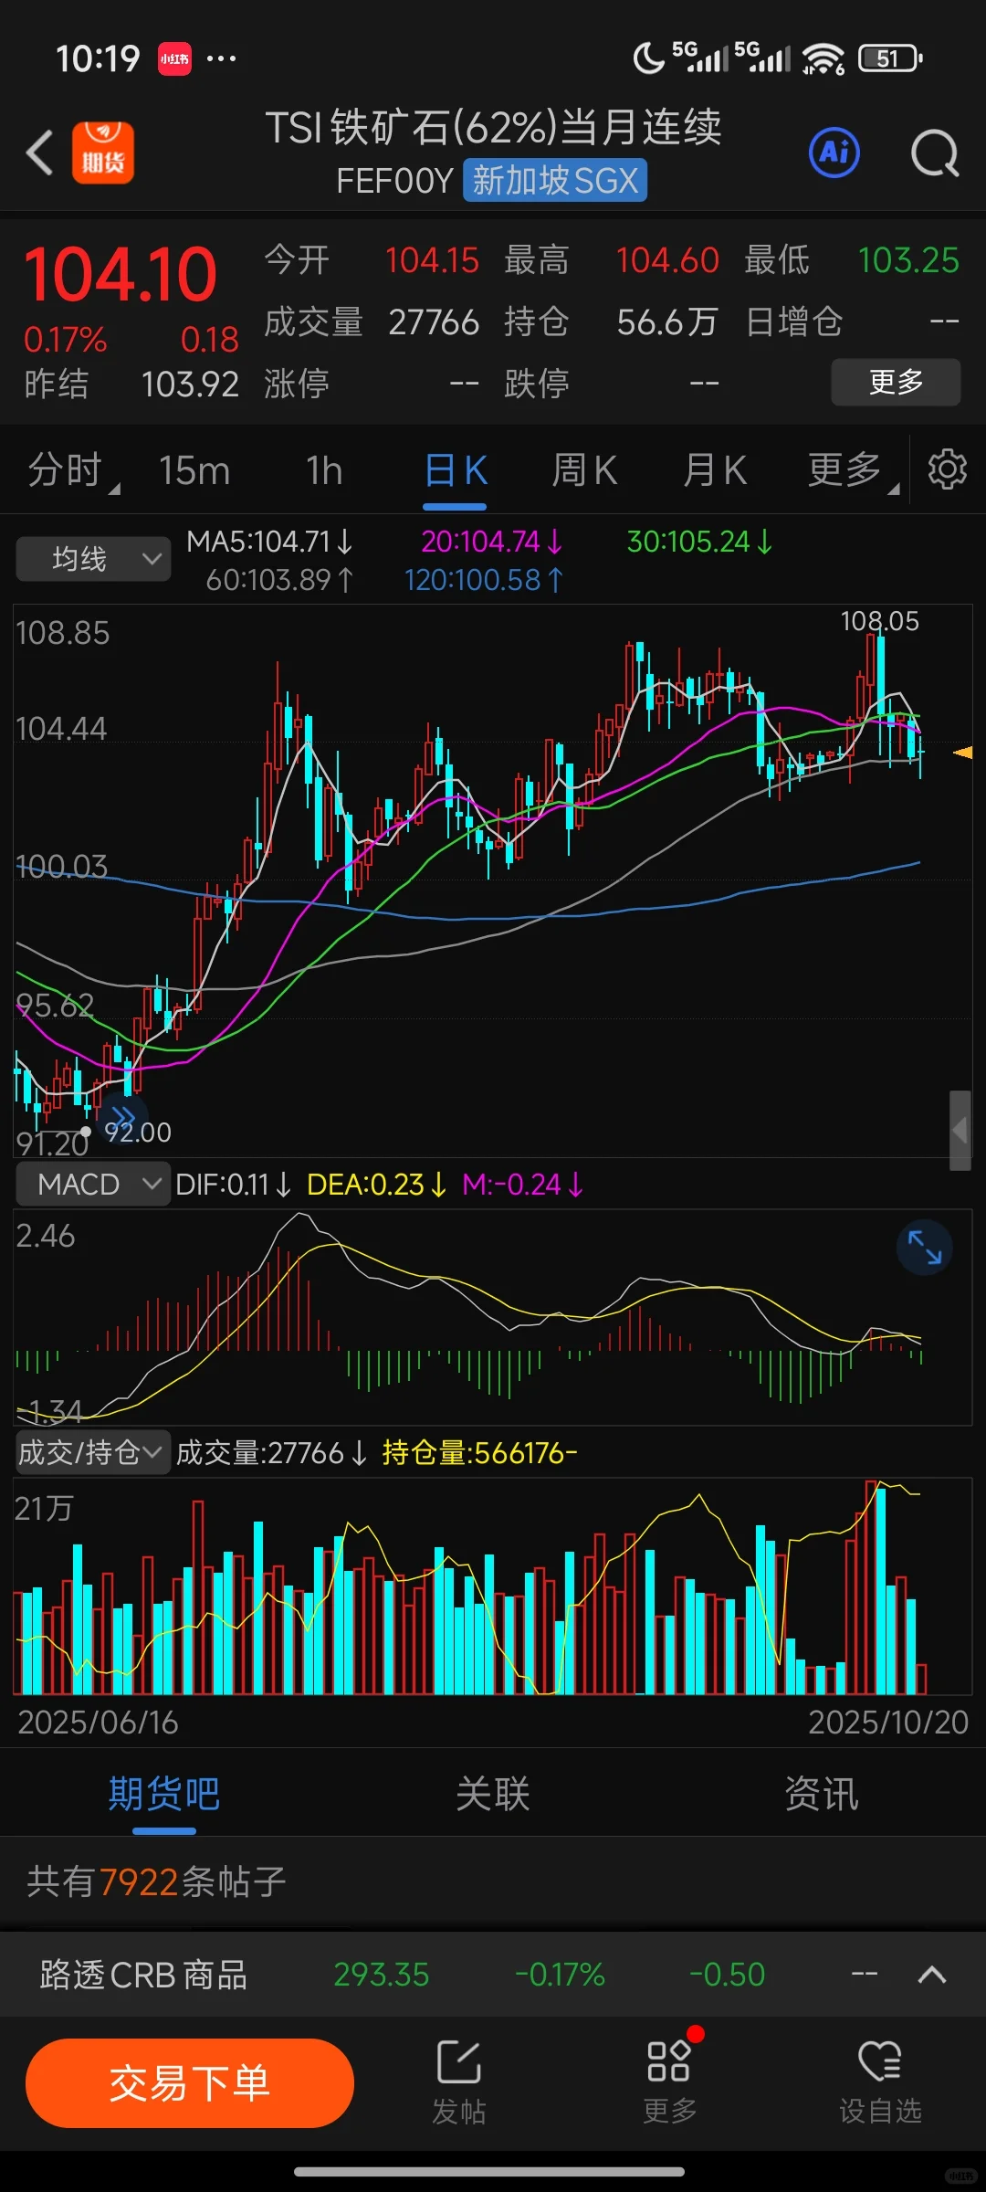Screen dimensions: 986x2192
Task: Tap the back arrow icon
Action: tap(40, 153)
